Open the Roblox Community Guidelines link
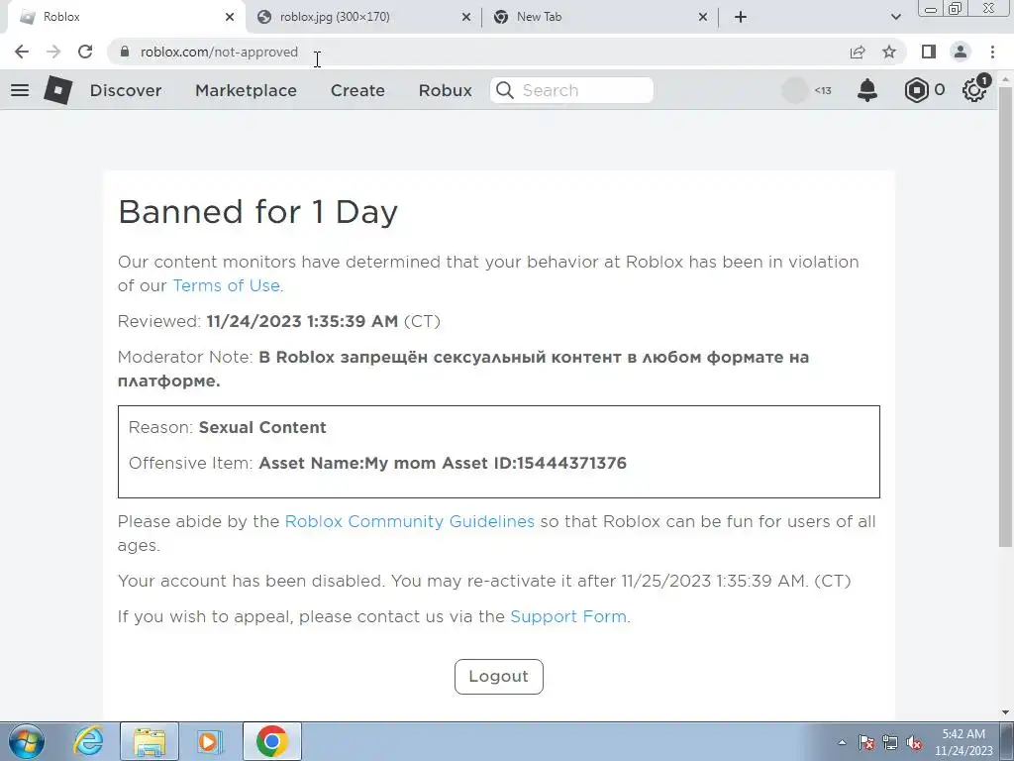1014x761 pixels. point(409,521)
